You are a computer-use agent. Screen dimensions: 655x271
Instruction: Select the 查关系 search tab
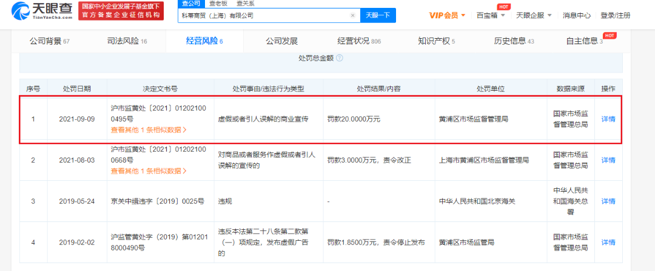tap(245, 4)
